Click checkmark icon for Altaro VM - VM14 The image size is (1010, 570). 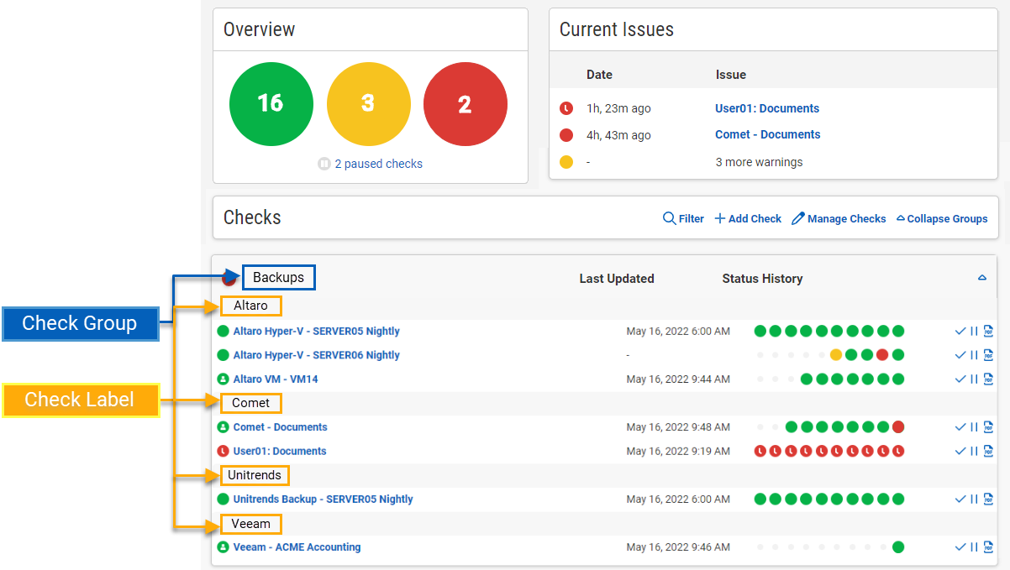coord(960,379)
